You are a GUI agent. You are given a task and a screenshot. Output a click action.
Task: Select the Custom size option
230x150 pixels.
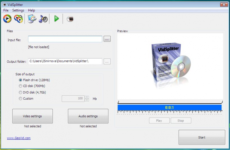[26, 99]
